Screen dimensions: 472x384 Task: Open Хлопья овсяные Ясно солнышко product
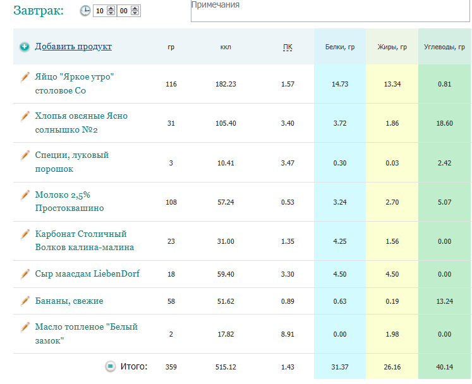(82, 123)
